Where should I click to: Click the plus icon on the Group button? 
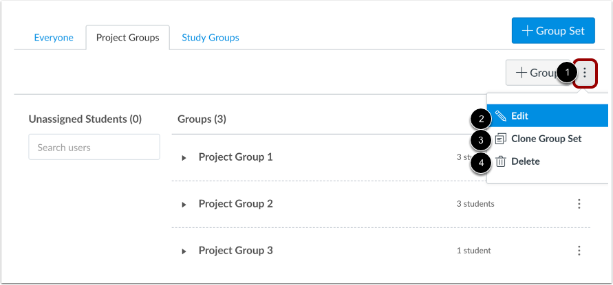[x=521, y=73]
